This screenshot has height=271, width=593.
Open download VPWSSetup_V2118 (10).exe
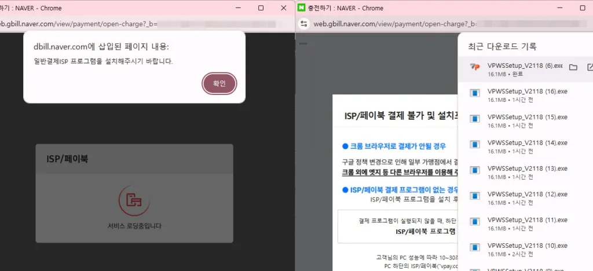point(527,246)
